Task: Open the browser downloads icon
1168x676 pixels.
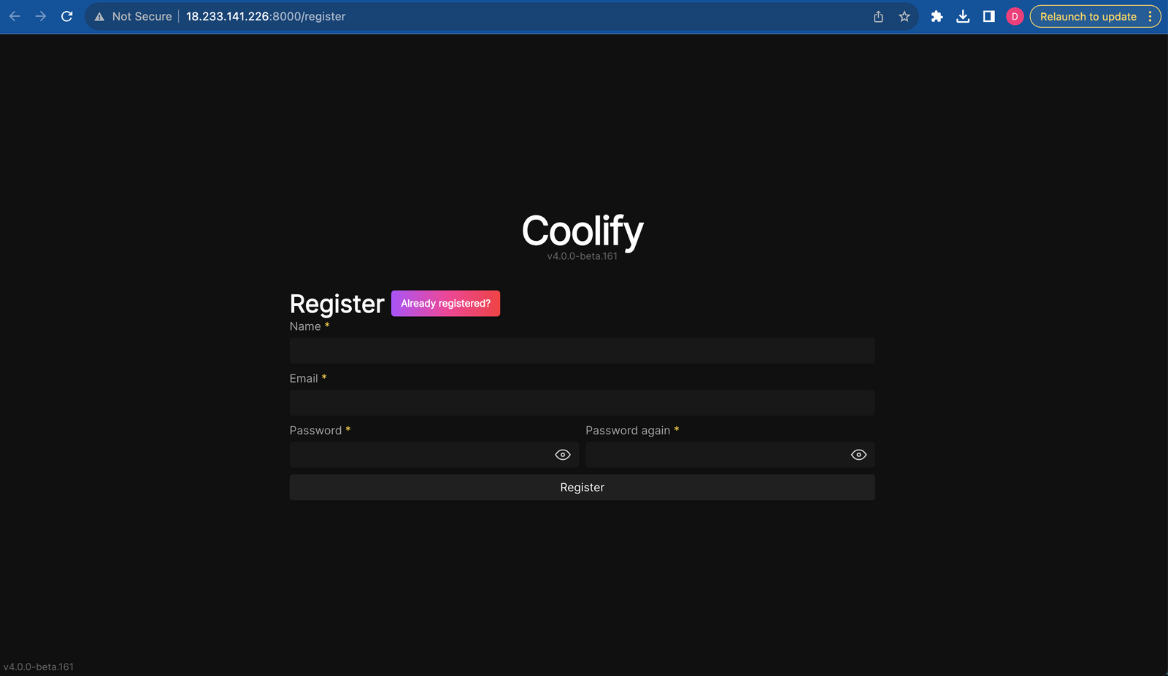Action: (963, 16)
